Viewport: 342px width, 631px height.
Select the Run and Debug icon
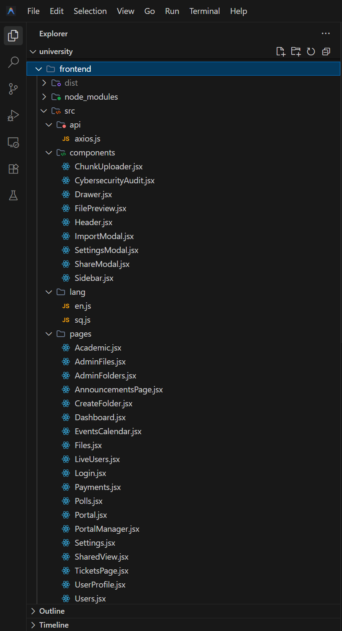(13, 116)
